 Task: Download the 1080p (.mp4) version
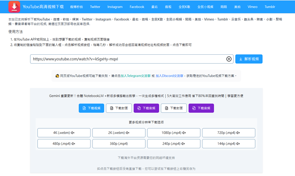click(174, 133)
